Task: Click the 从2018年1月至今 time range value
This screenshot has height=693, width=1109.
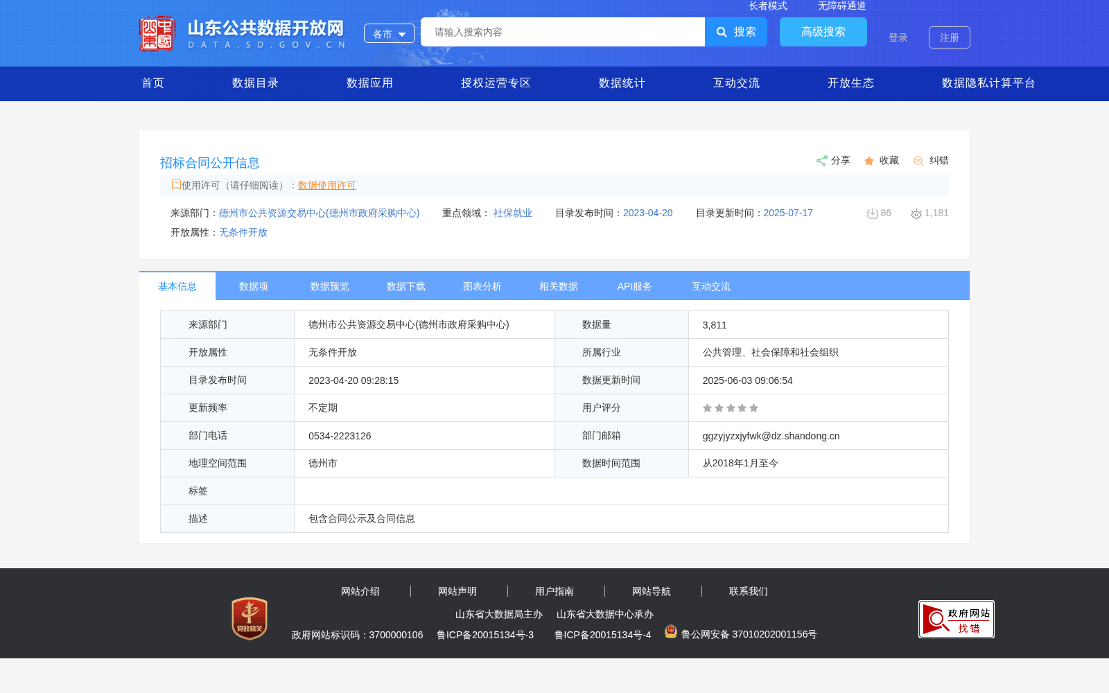Action: (740, 463)
